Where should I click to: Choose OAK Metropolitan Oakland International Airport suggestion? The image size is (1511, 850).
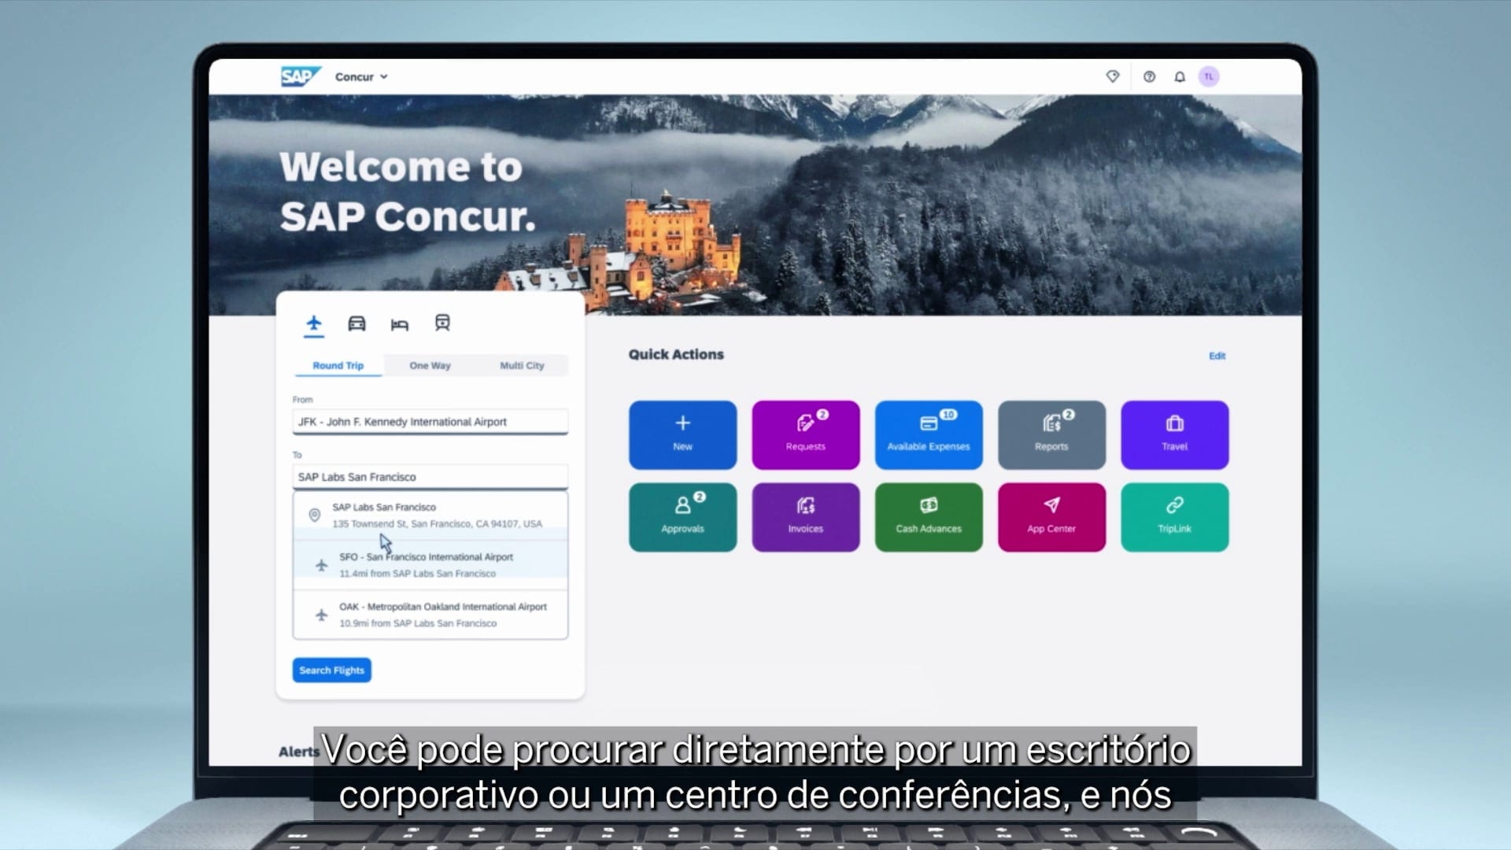(x=430, y=615)
